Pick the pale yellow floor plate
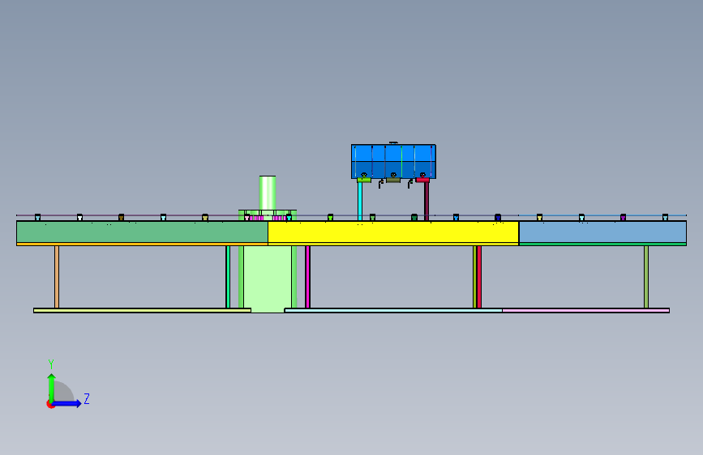The image size is (703, 455). tap(142, 310)
